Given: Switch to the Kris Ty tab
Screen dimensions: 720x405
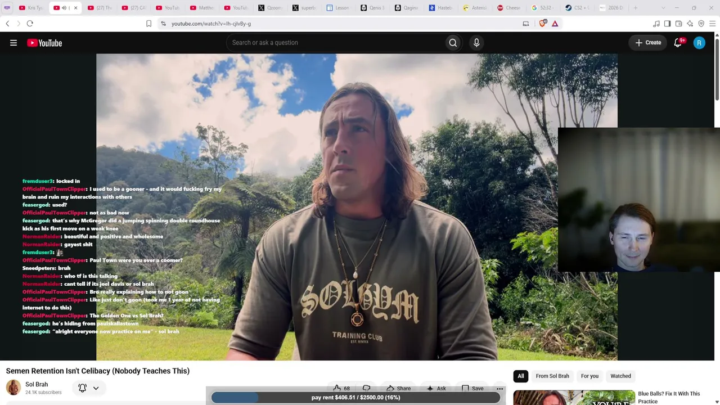Looking at the screenshot, I should (31, 8).
